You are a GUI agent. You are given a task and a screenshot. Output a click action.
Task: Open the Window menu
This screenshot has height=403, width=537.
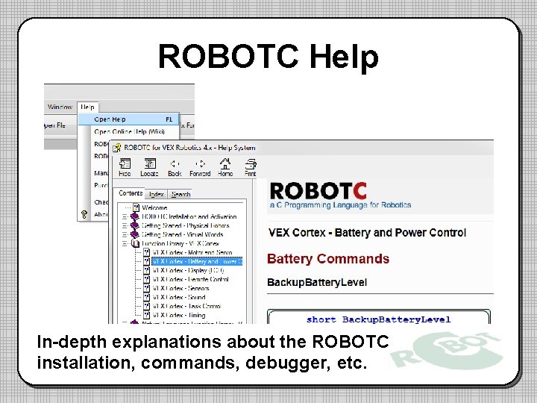(x=60, y=107)
